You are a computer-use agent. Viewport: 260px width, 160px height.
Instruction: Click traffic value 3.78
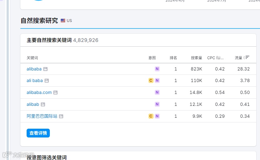pyautogui.click(x=245, y=80)
